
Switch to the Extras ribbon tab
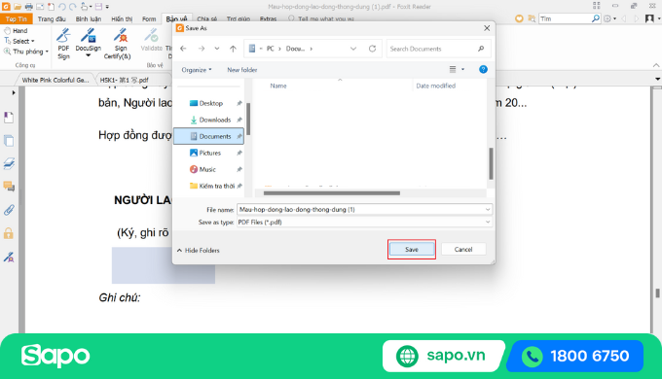click(268, 19)
